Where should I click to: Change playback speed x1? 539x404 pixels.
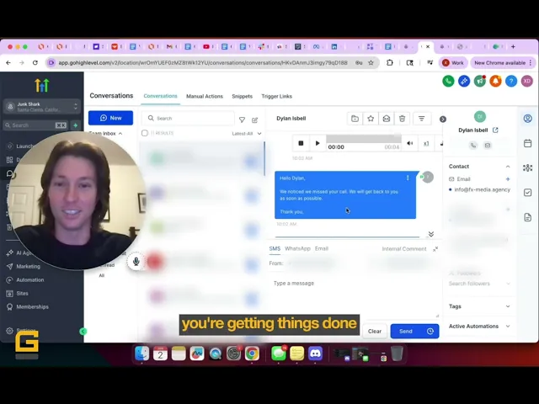tap(426, 143)
